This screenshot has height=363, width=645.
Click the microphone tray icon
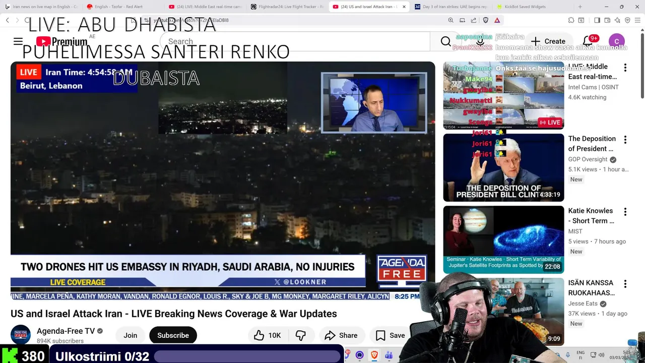(x=568, y=355)
